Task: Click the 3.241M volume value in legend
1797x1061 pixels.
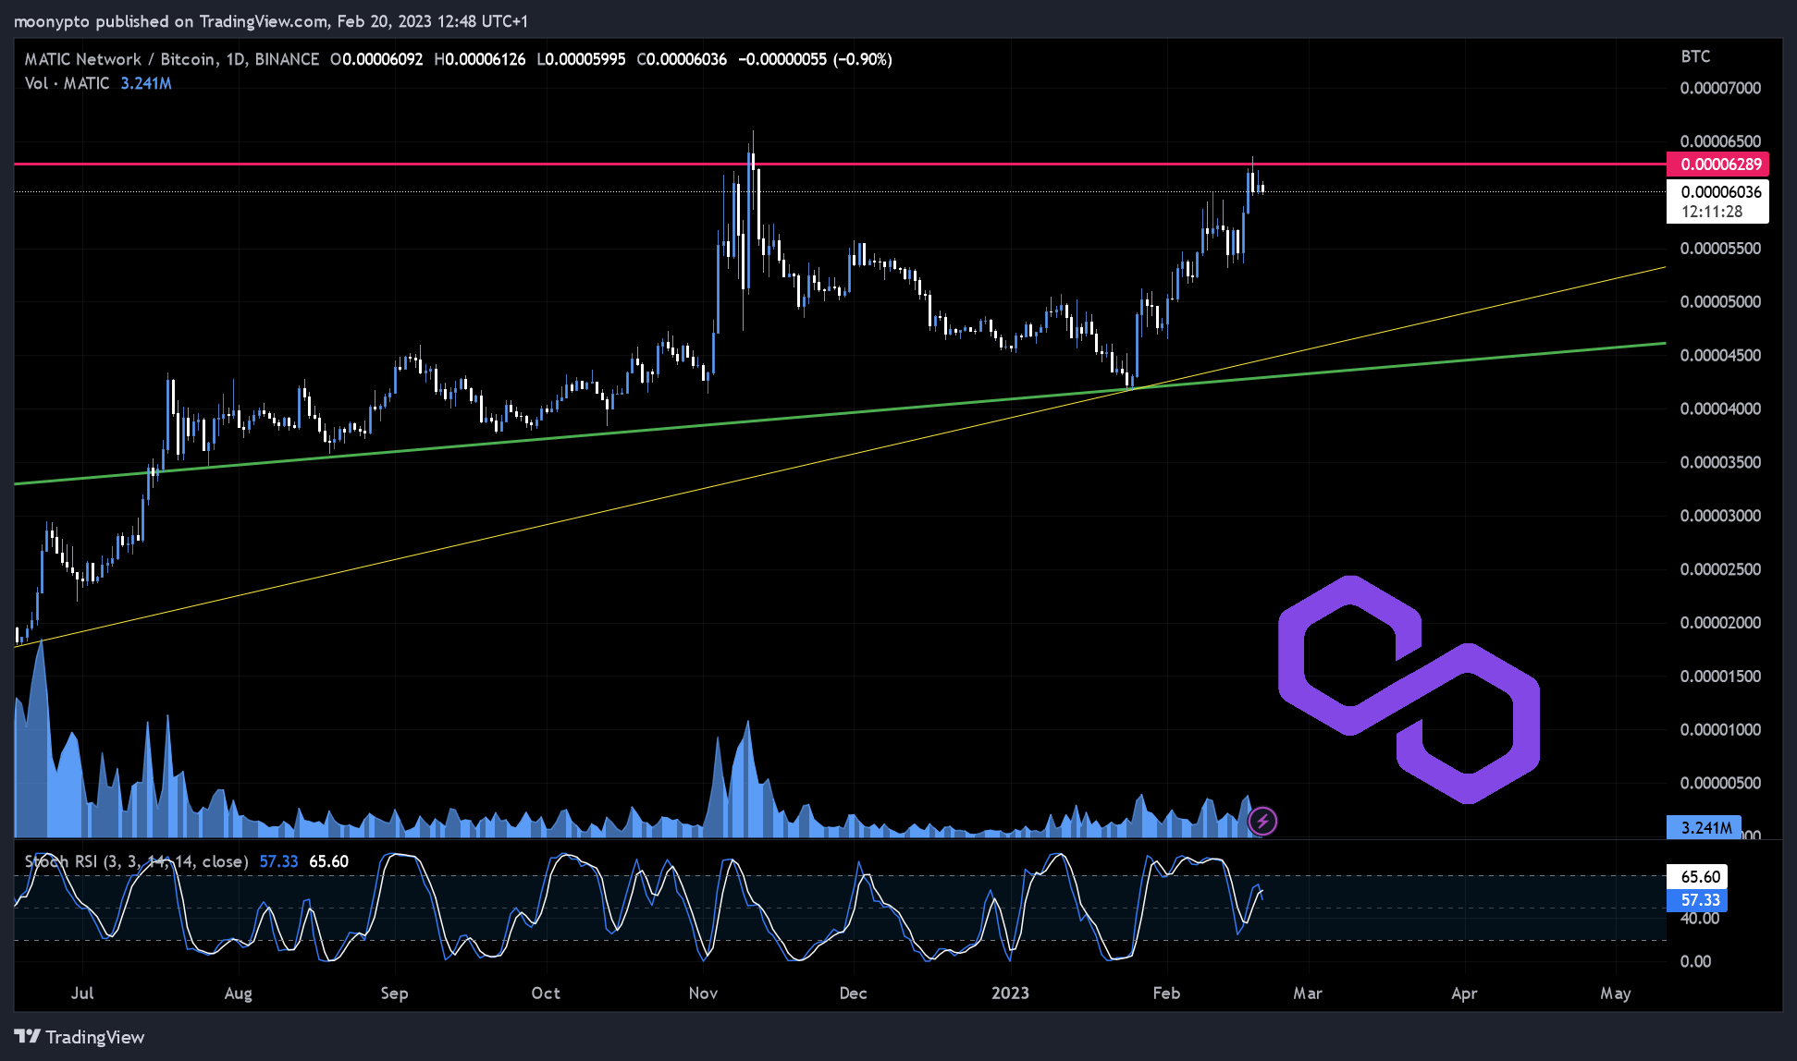Action: pyautogui.click(x=146, y=83)
